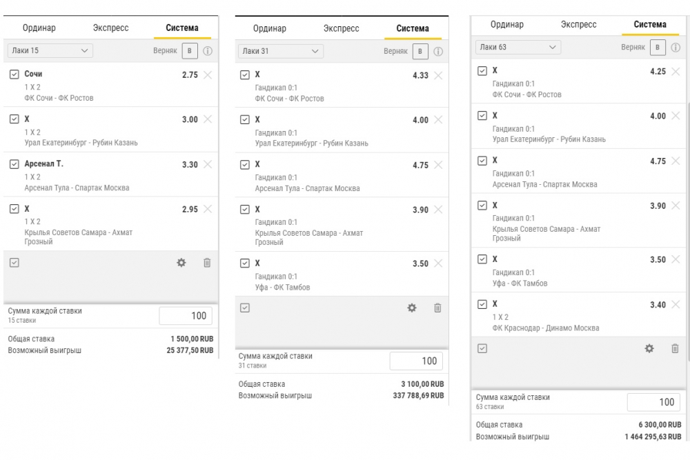
Task: Clear the Лаки 15 slip with trash icon
Action: 207,263
